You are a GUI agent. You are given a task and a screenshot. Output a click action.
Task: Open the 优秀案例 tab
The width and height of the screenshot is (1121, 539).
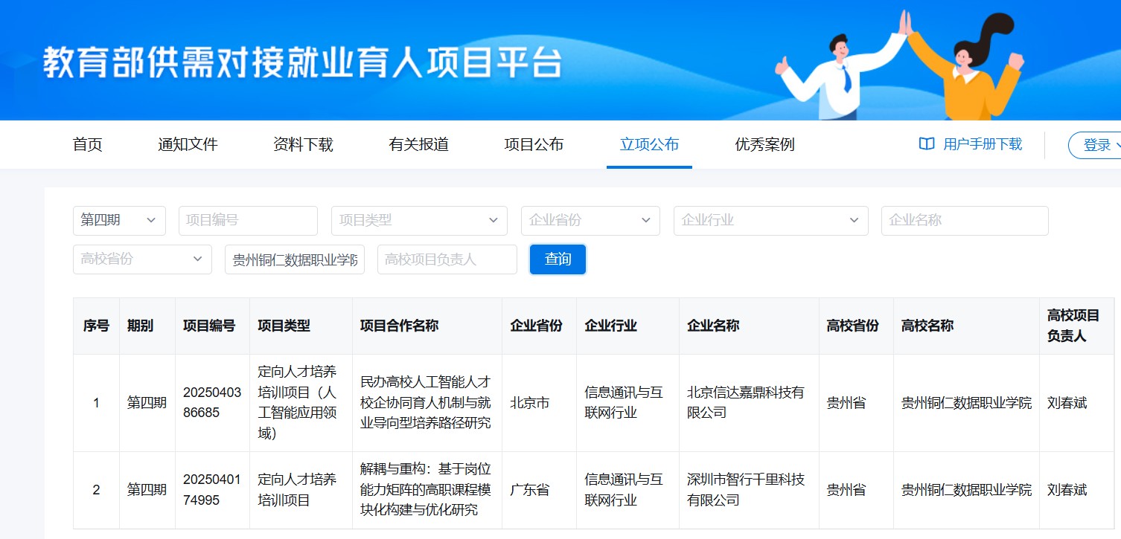763,144
